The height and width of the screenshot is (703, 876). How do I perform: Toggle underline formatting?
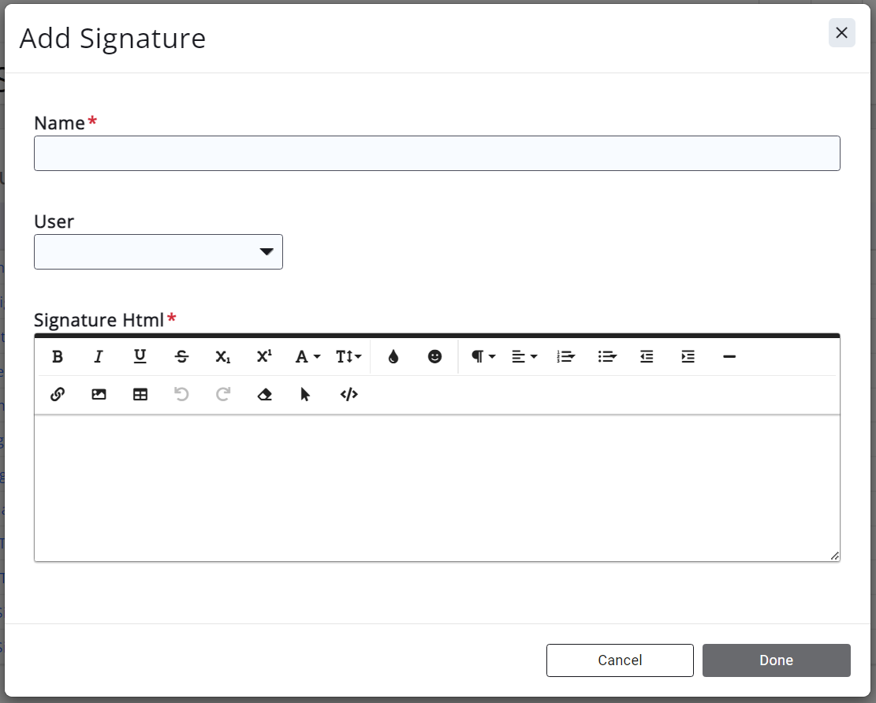[x=140, y=357]
